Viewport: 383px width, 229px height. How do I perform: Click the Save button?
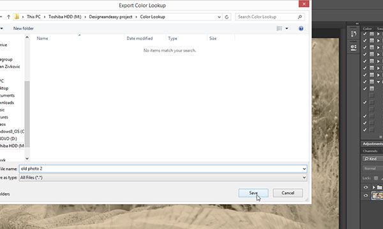(253, 193)
